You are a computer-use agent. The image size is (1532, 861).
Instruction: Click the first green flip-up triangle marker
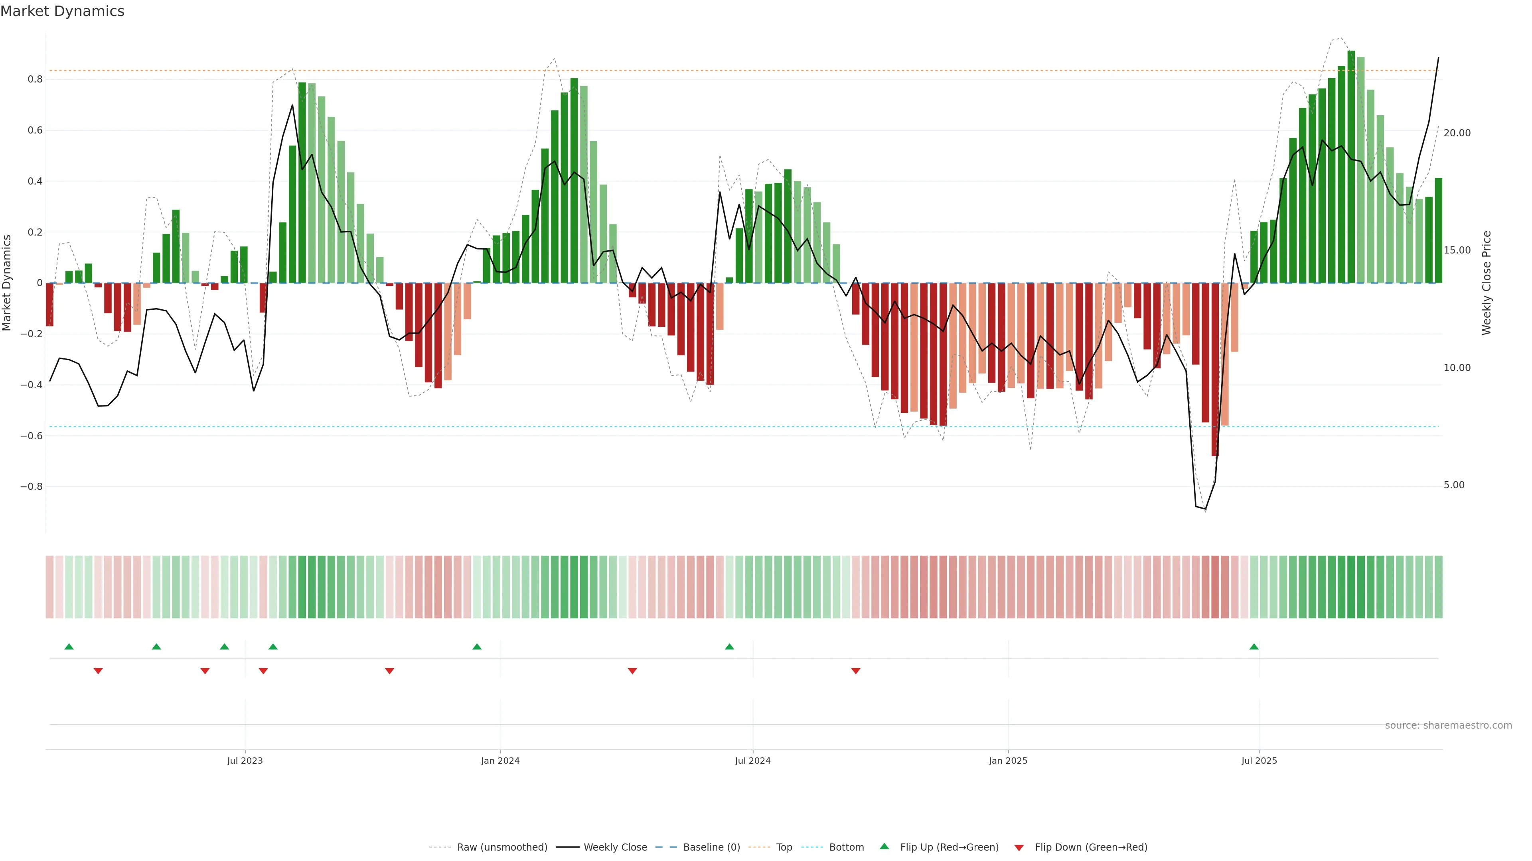69,647
